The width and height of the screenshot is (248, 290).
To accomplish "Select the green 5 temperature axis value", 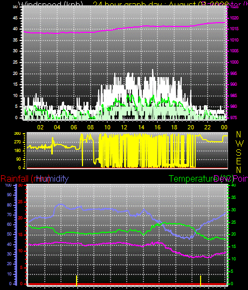I will point(232,272).
